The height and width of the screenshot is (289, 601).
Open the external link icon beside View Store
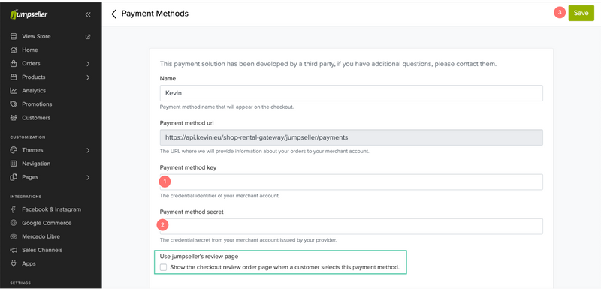(88, 37)
